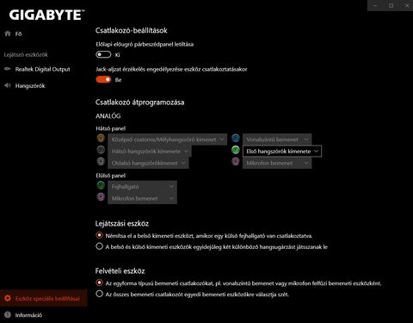Click the home icon next to Fő
413x323 pixels.
coord(8,34)
